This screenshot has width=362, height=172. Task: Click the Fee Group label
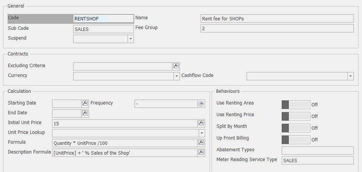(x=146, y=28)
